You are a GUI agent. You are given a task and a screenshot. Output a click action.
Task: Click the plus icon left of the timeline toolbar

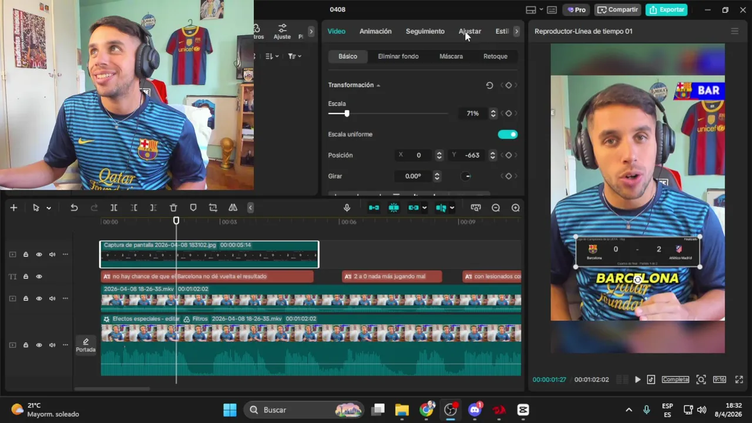[14, 207]
